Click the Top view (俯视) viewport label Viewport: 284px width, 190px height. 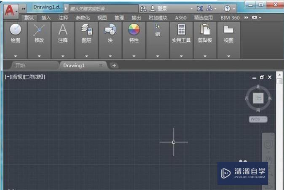point(17,77)
